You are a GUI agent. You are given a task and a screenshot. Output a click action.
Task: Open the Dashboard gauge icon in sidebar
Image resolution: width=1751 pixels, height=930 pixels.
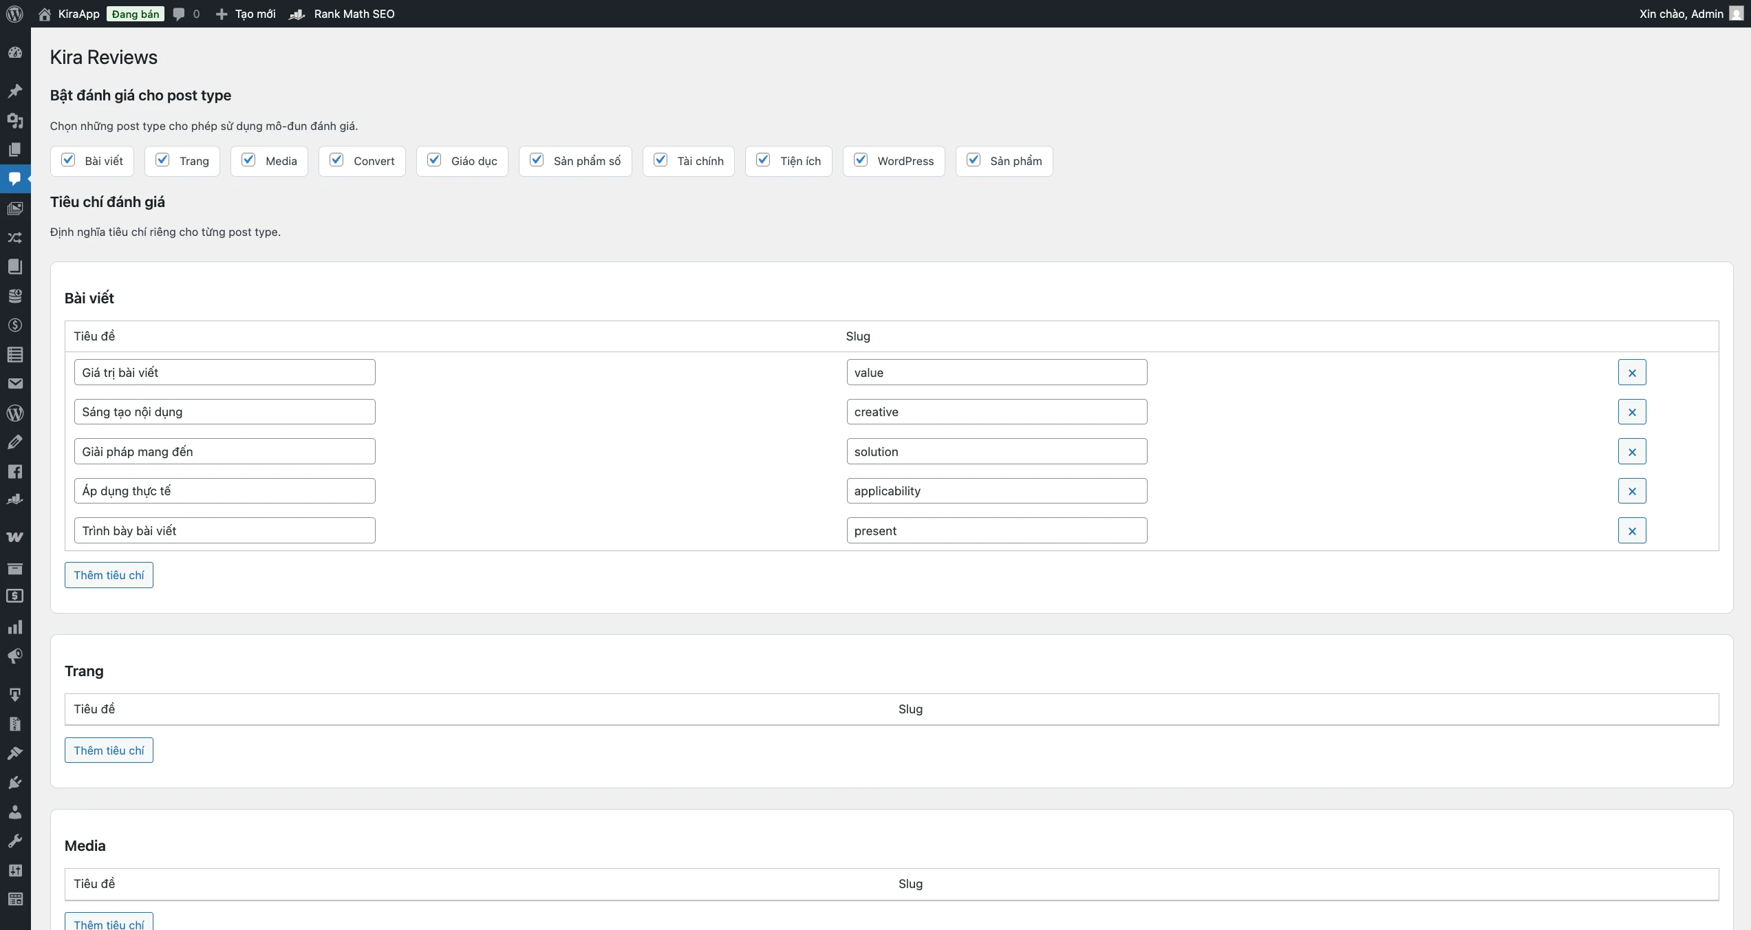15,53
